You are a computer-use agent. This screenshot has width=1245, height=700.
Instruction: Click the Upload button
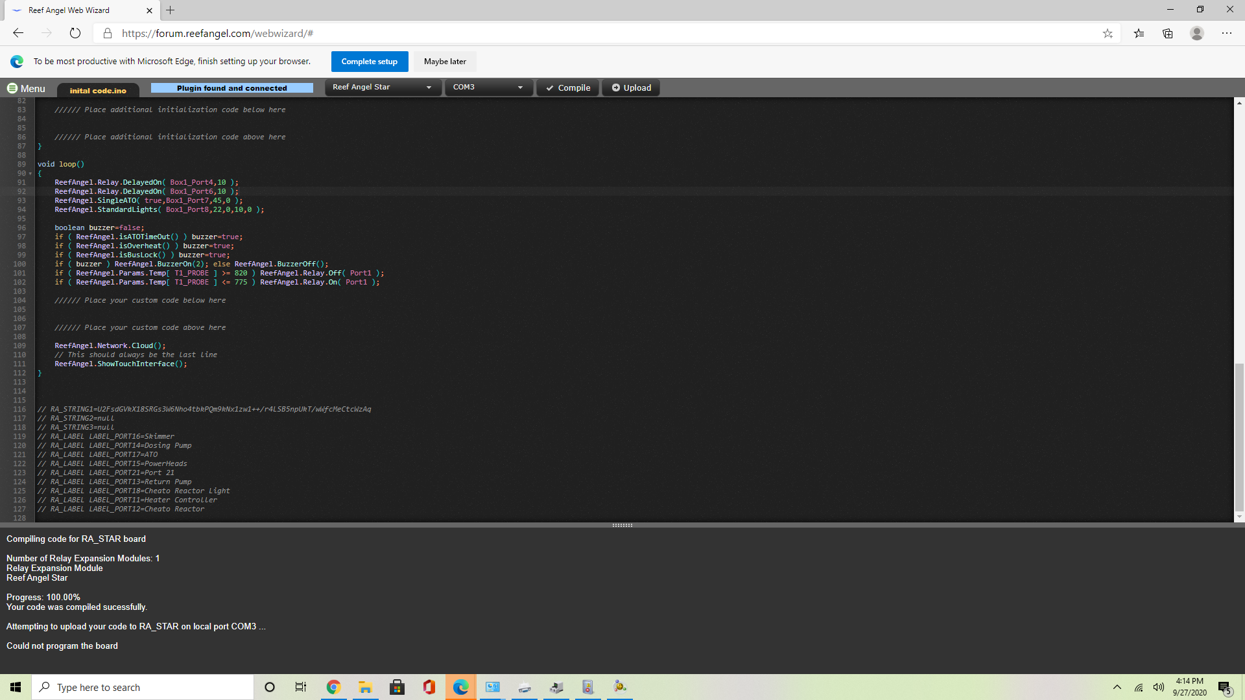pos(631,87)
